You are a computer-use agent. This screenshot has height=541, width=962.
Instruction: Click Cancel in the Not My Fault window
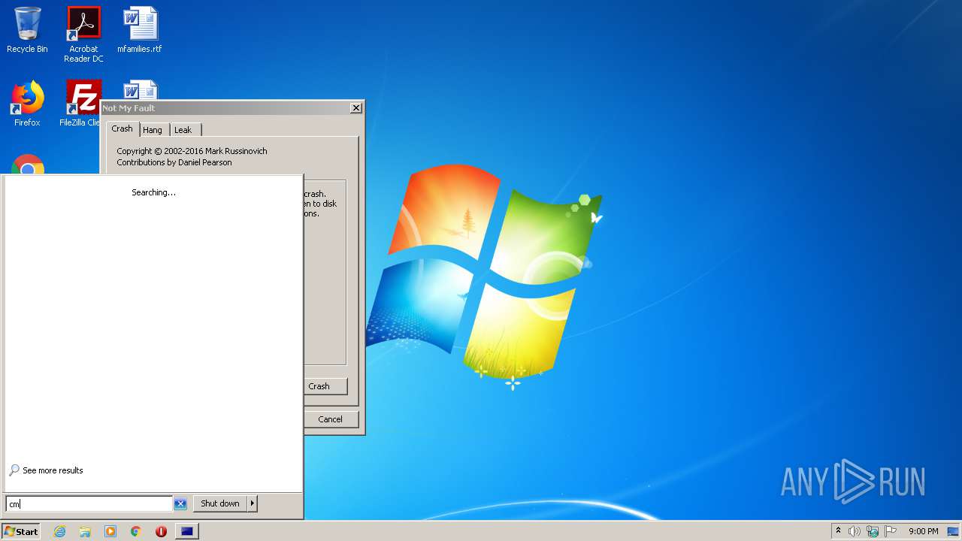331,419
